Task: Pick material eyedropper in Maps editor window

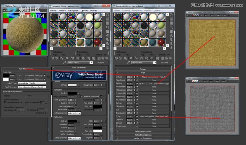Action: [128, 62]
